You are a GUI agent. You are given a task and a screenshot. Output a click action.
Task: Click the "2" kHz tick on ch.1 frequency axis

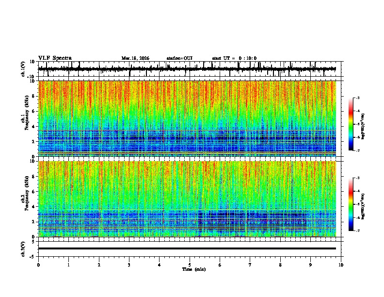(34, 142)
